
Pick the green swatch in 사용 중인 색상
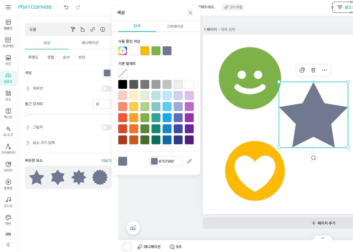point(156,51)
